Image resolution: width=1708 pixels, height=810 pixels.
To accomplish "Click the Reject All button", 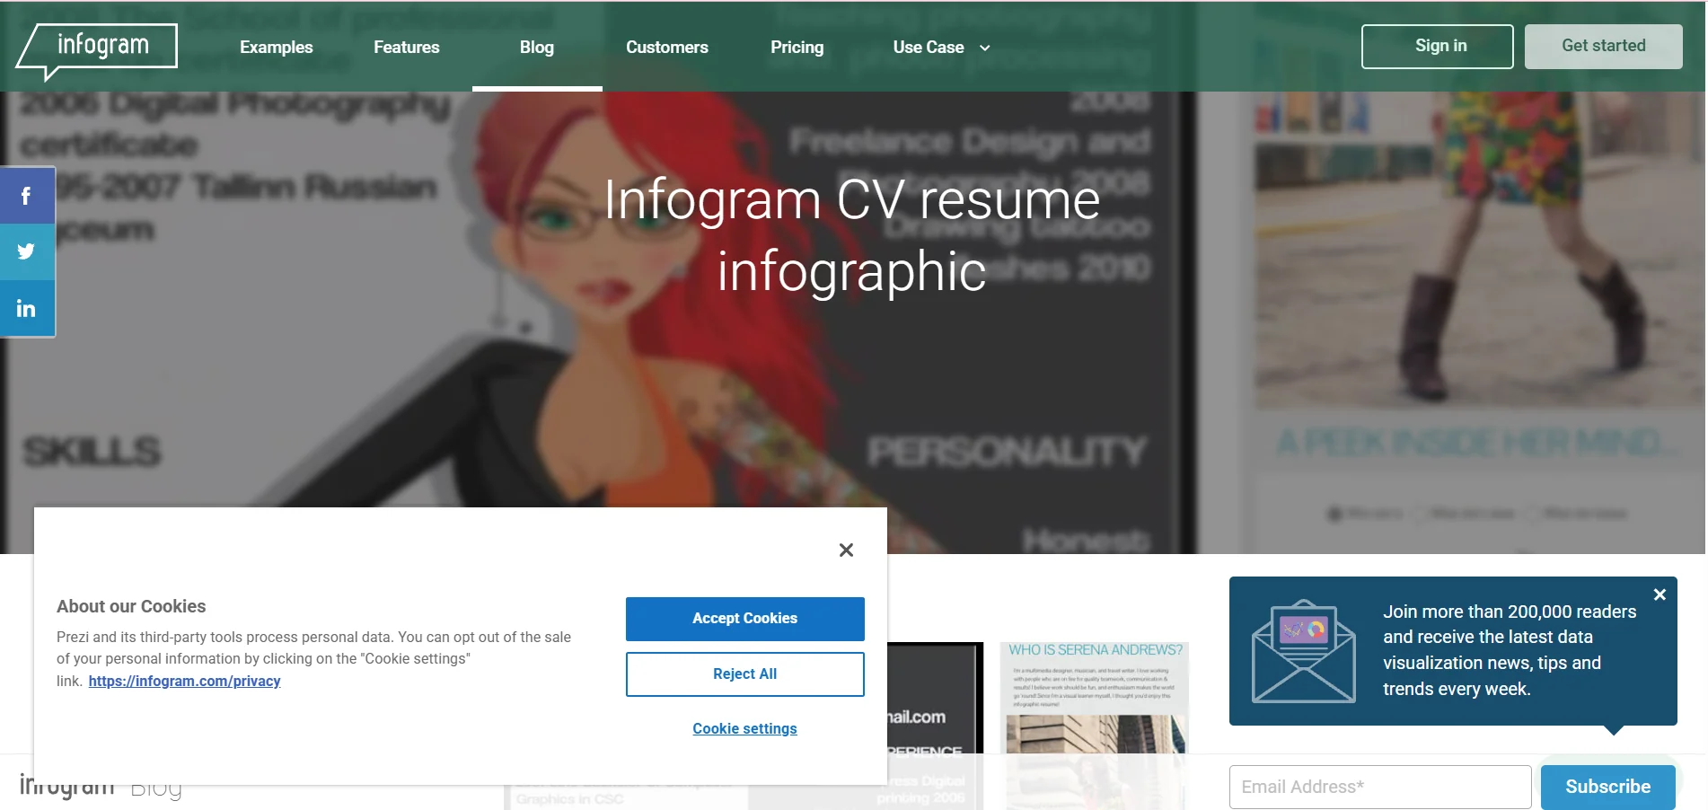I will pyautogui.click(x=744, y=674).
